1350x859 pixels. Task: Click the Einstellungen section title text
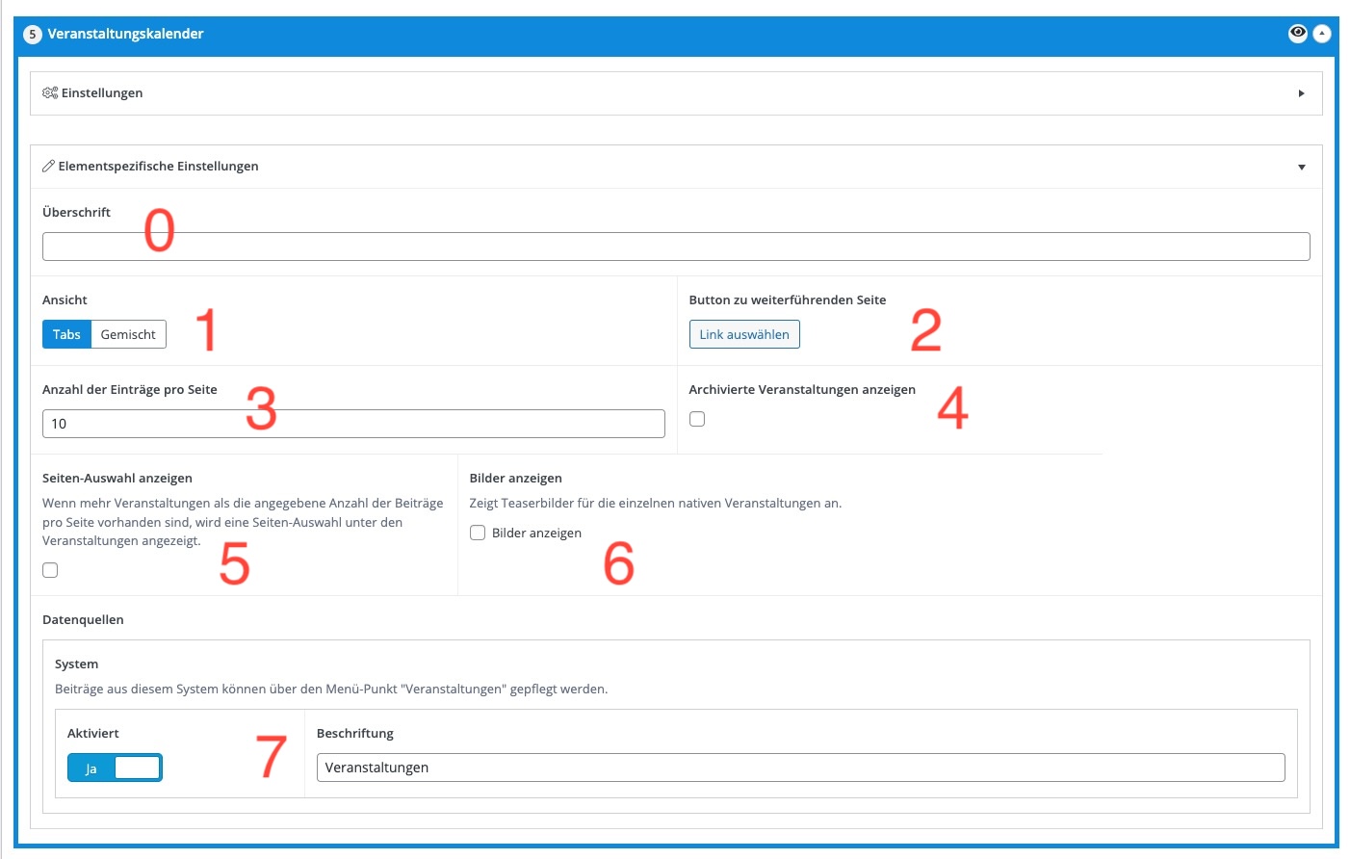(102, 93)
